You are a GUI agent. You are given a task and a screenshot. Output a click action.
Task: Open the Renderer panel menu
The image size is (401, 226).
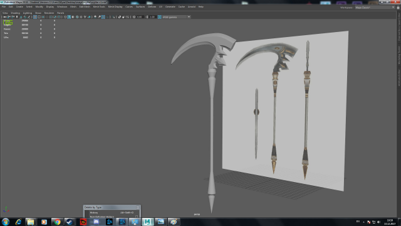[49, 13]
